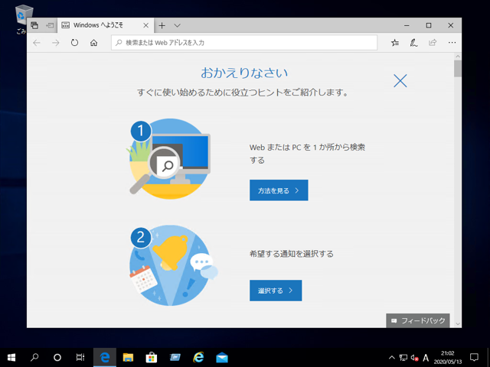The width and height of the screenshot is (490, 367).
Task: Refresh the current page
Action: [x=74, y=43]
